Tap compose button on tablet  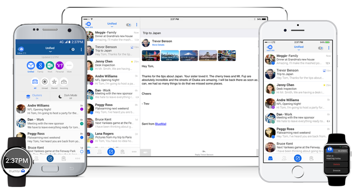pyautogui.click(x=111, y=152)
